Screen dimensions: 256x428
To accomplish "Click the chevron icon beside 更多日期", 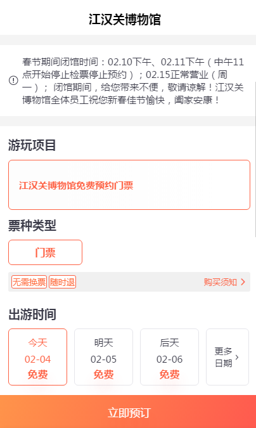I will coord(237,357).
